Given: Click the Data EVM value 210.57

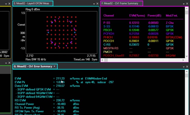Looking at the screenshot, I should [60, 86].
